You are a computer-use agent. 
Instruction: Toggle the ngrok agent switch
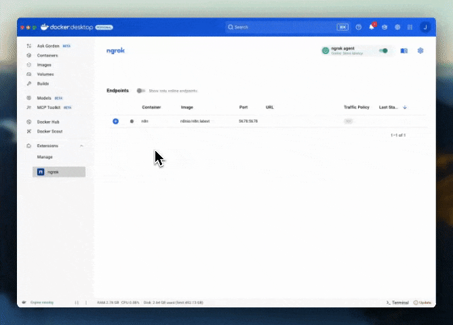(x=383, y=51)
